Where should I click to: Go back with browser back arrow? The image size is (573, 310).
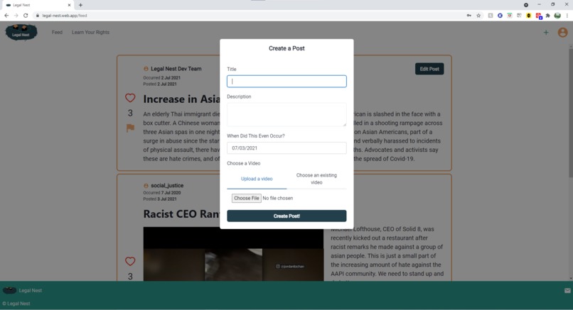pyautogui.click(x=6, y=16)
